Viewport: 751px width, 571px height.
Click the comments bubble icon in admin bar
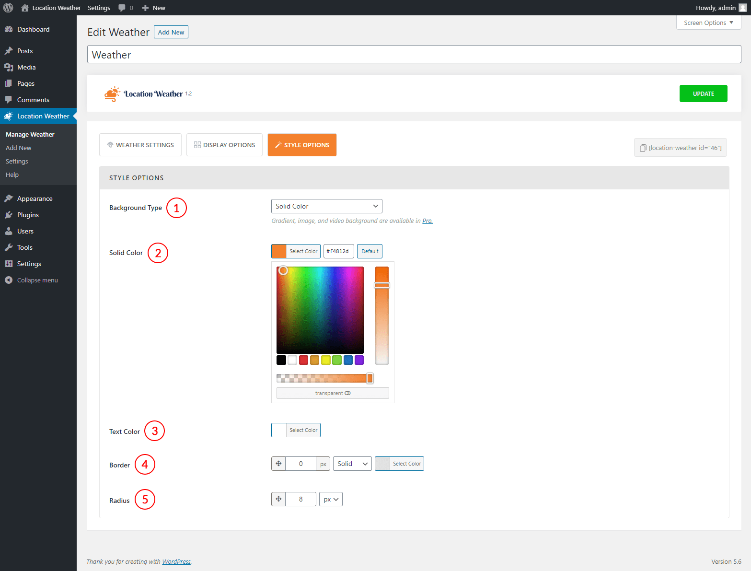122,8
